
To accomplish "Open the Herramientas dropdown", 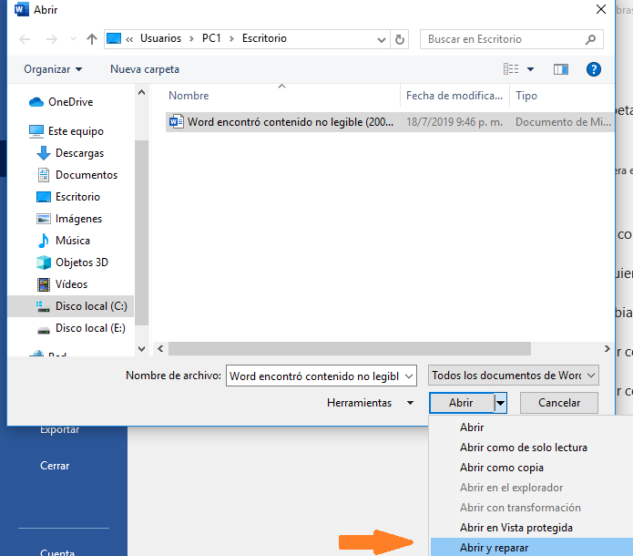I will coord(370,403).
